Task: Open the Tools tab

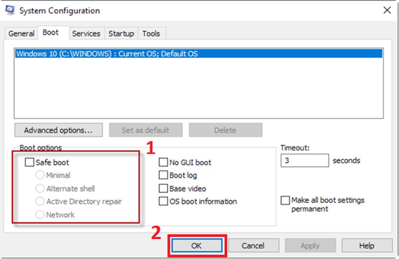Action: 151,33
